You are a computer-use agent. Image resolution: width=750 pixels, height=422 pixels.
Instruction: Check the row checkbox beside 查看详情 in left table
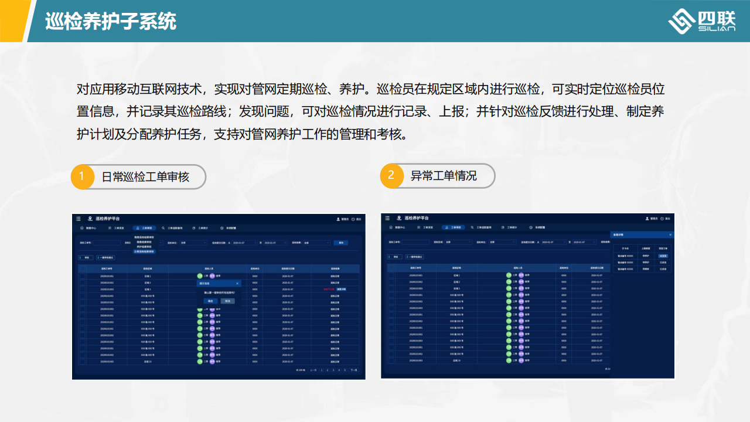tap(82, 289)
